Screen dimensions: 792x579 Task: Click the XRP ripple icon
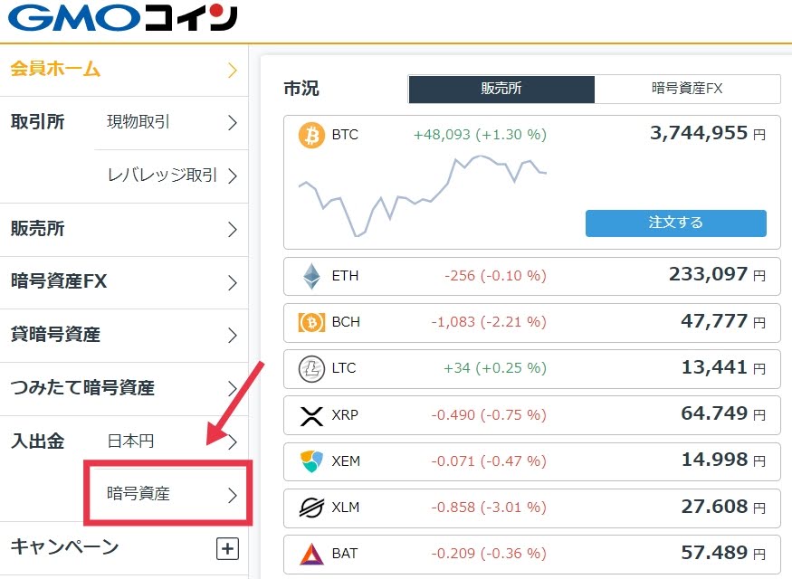point(311,416)
